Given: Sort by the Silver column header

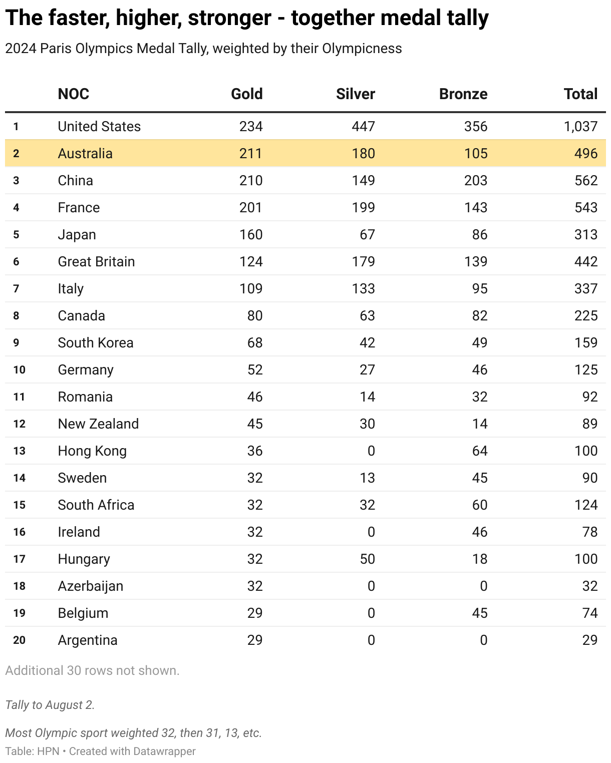Looking at the screenshot, I should coord(355,94).
